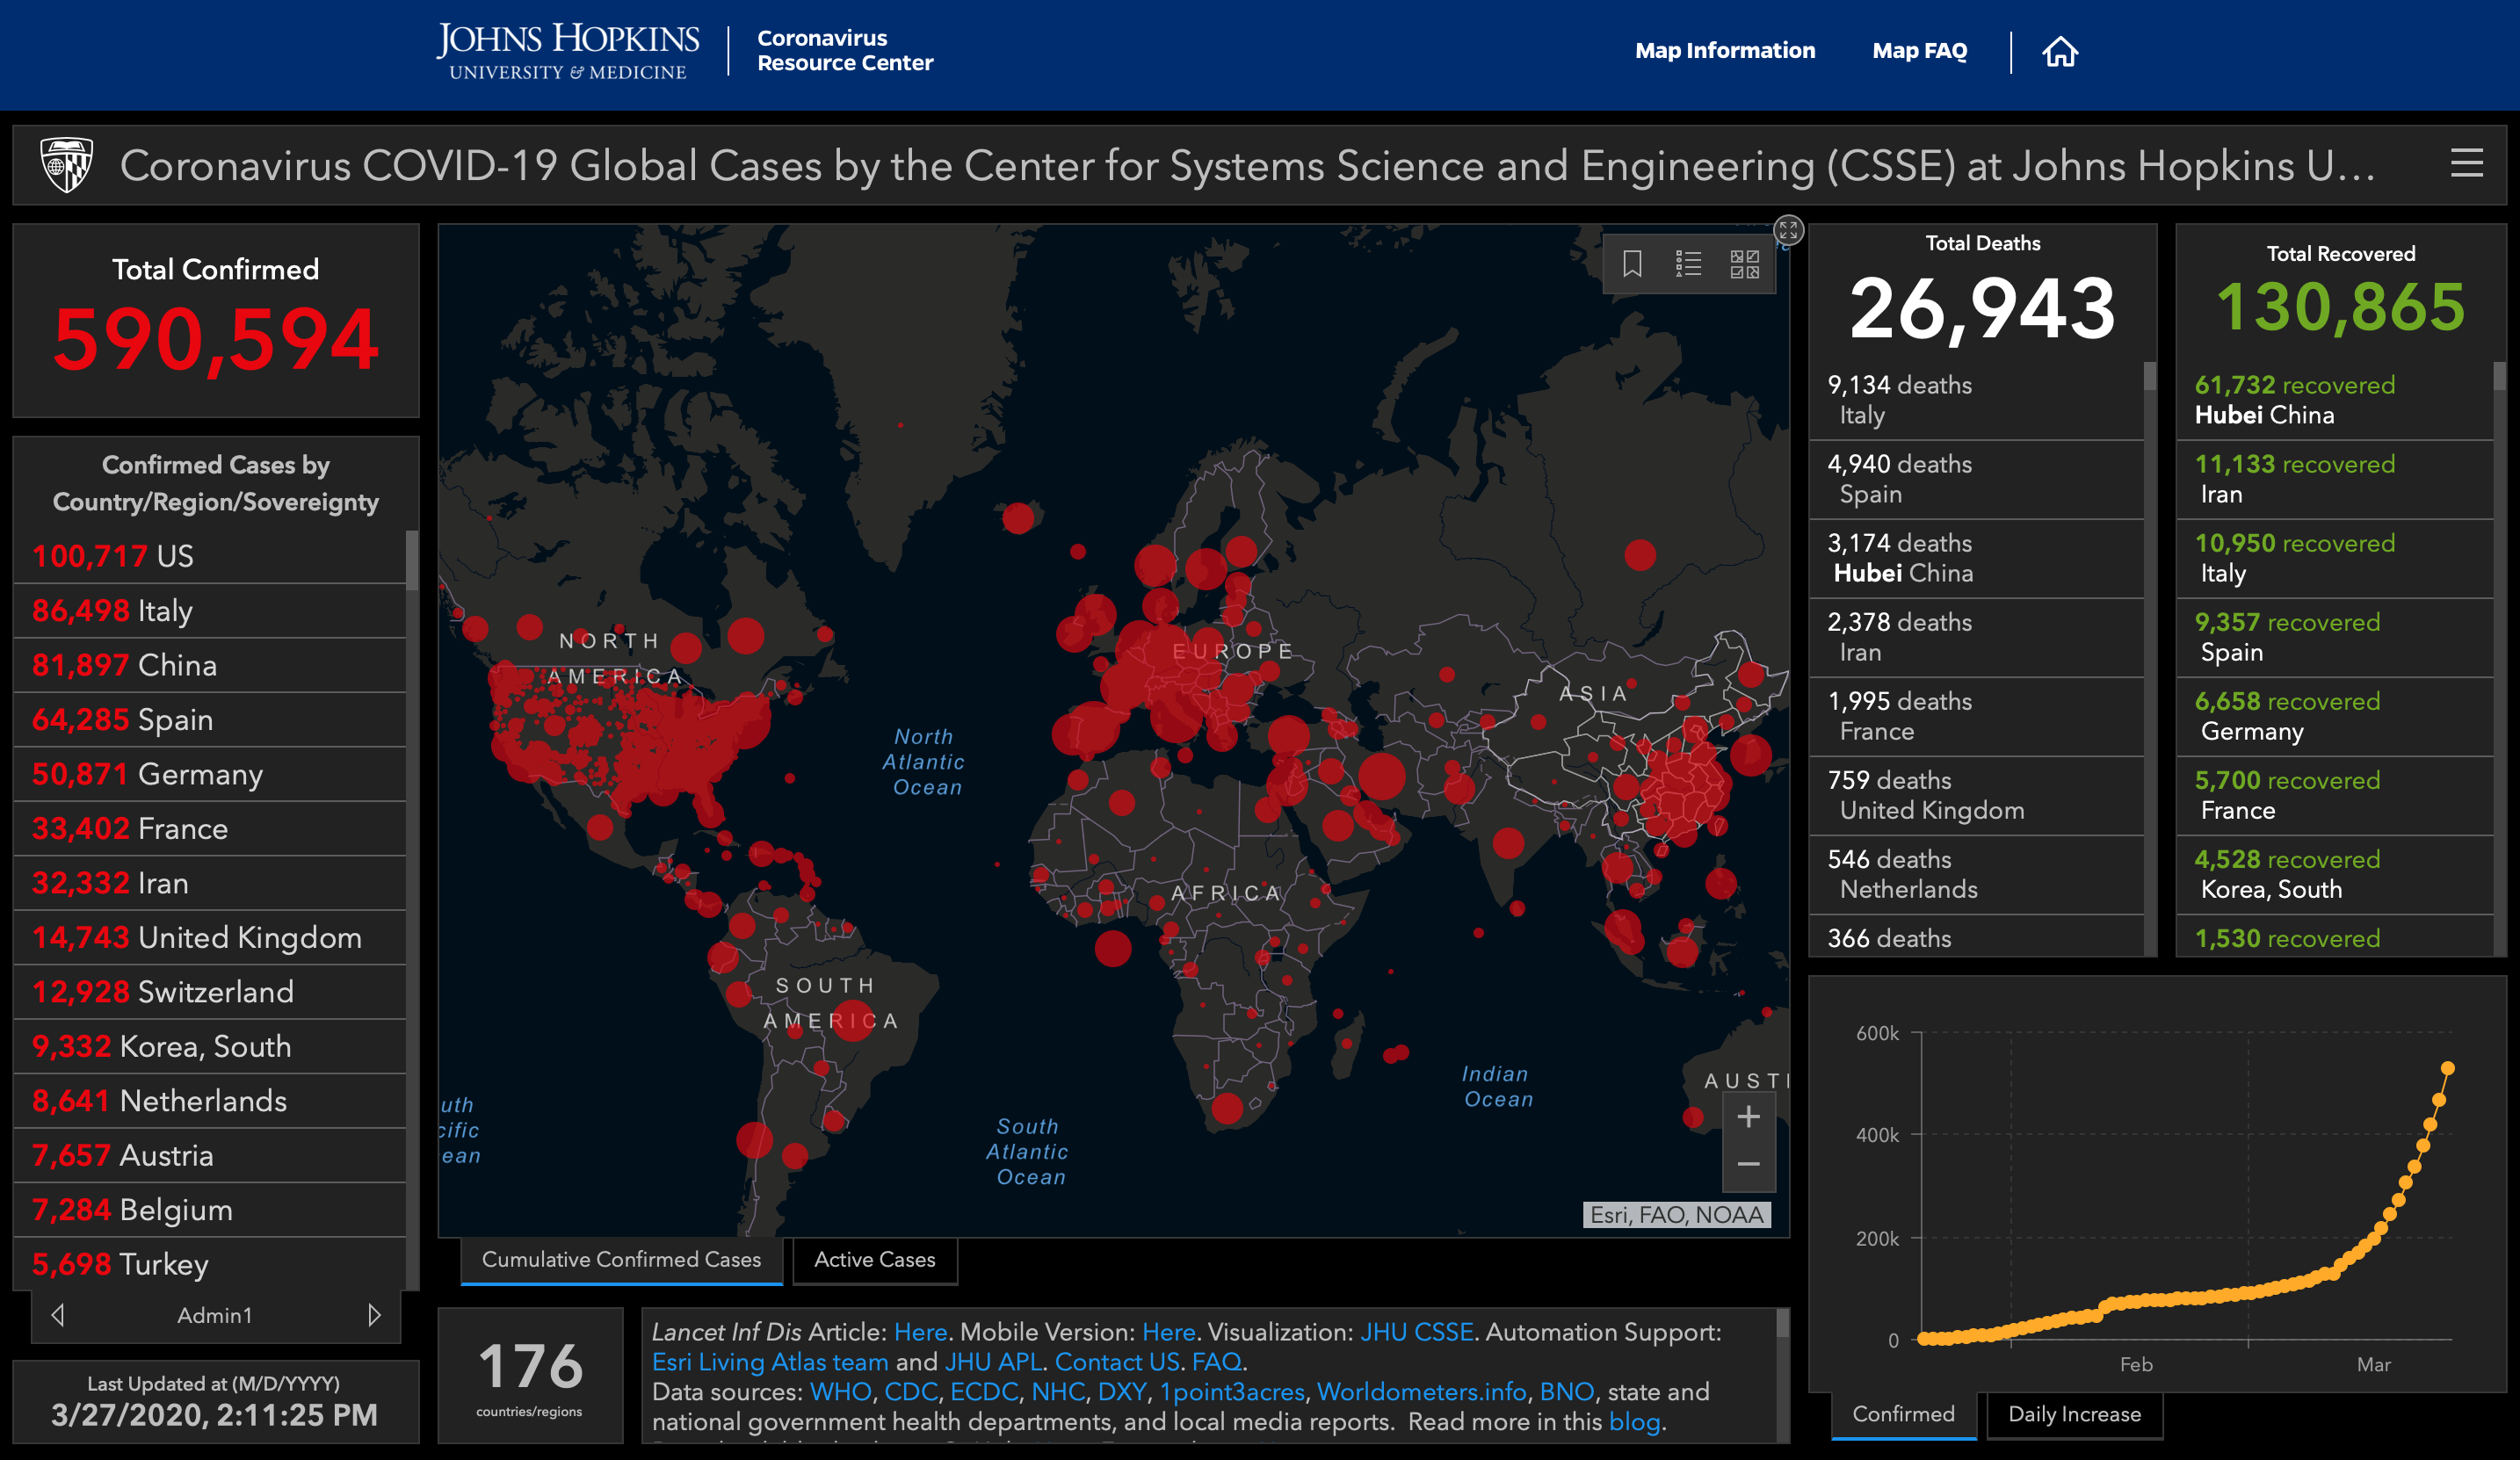The image size is (2520, 1460).
Task: Open the basemap gallery grid icon
Action: [x=1744, y=264]
